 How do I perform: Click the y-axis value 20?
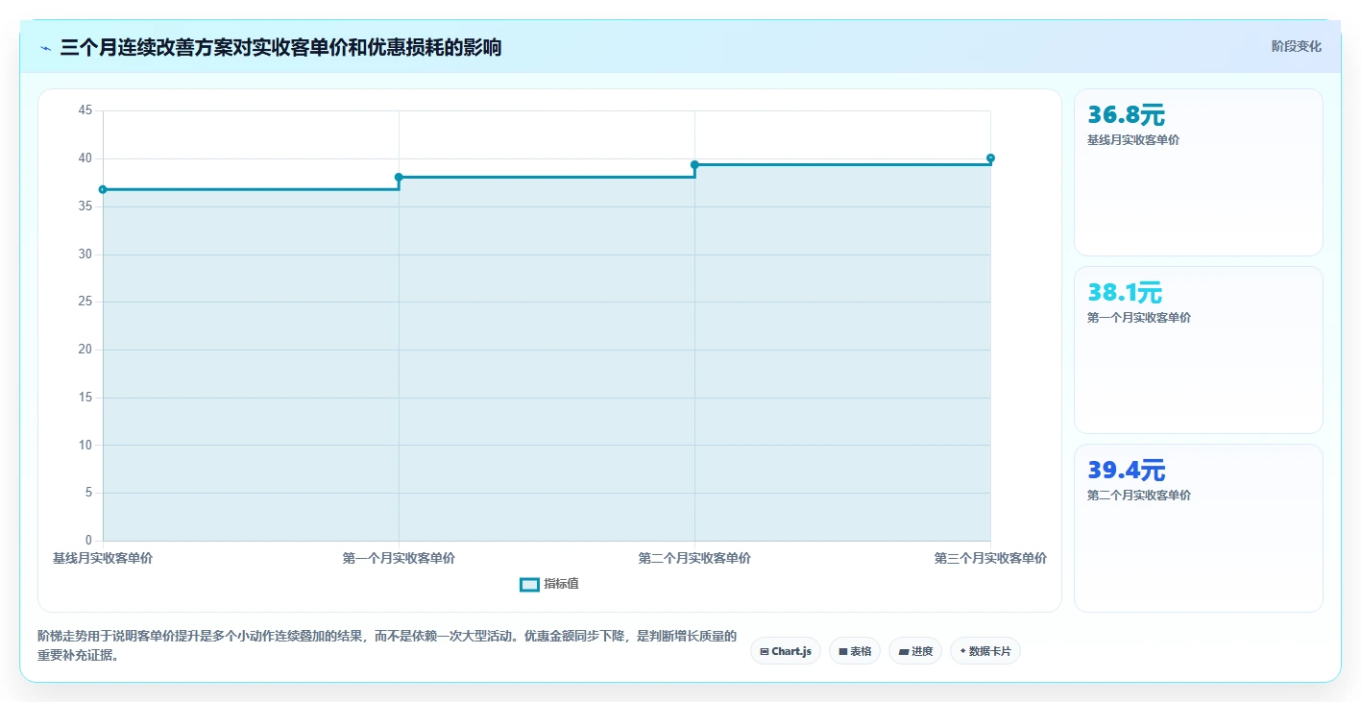coord(85,350)
